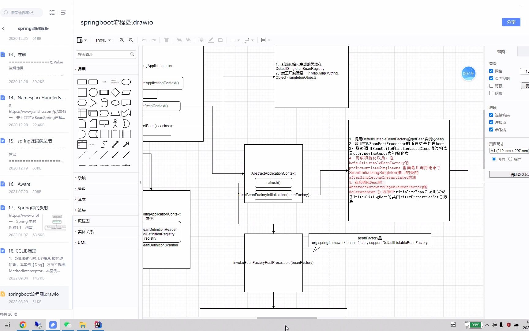This screenshot has width=529, height=331.
Task: Open the A4 page size dropdown
Action: 509,151
